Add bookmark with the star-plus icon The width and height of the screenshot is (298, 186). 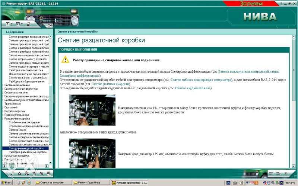(27, 173)
